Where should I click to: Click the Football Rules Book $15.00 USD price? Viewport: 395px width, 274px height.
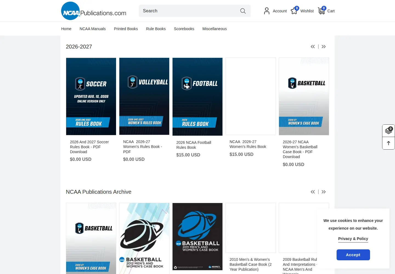click(x=188, y=155)
